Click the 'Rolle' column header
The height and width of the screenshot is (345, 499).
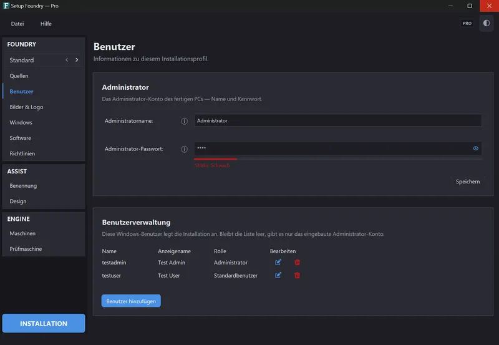coord(220,251)
